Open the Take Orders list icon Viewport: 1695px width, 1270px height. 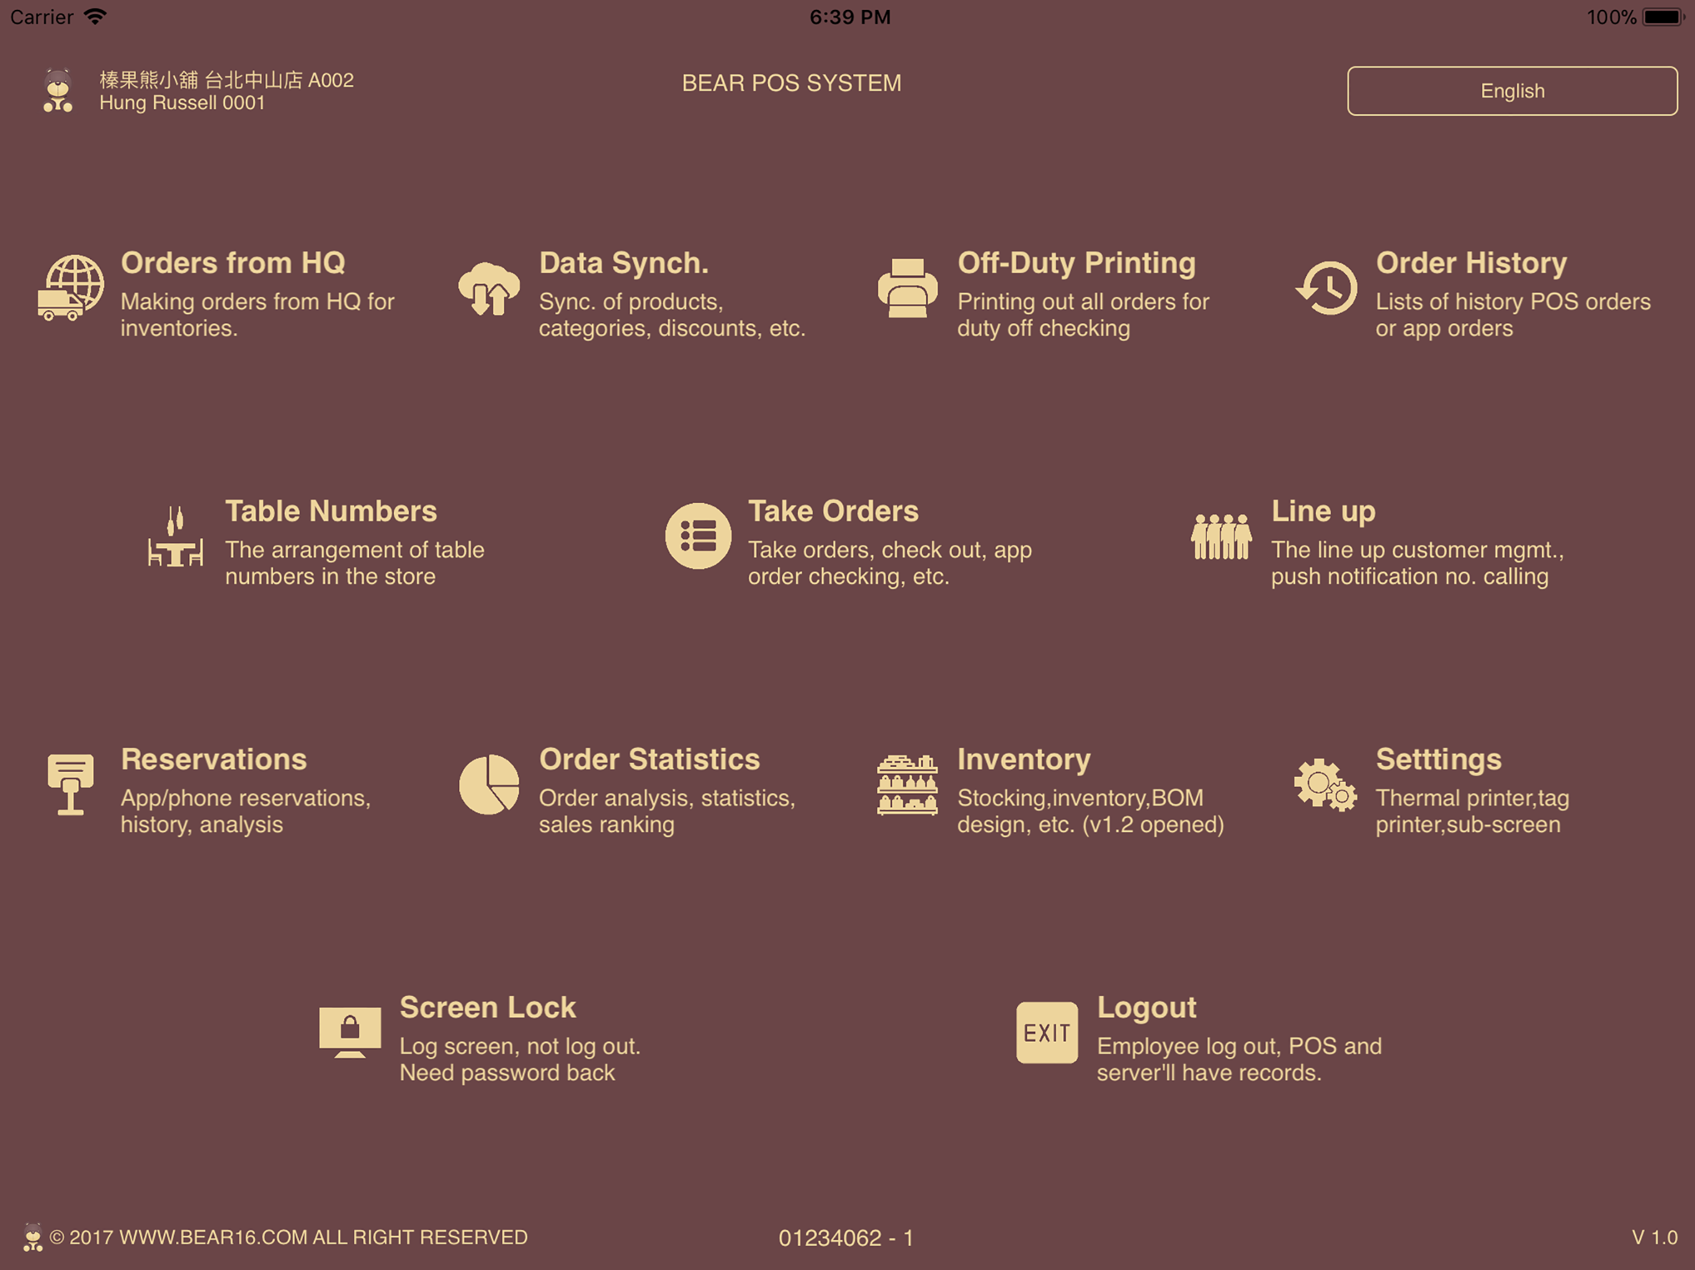tap(698, 536)
